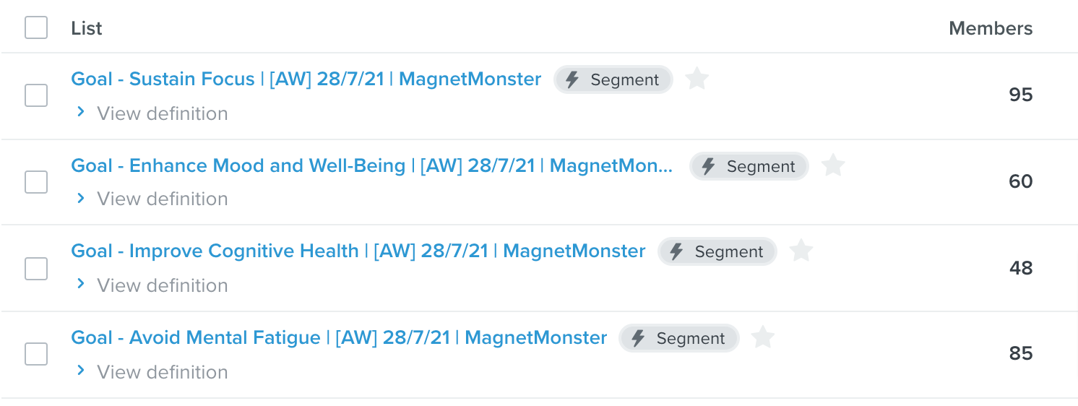The width and height of the screenshot is (1078, 406).
Task: Expand View definition under Improve Cognitive Health
Action: (152, 285)
